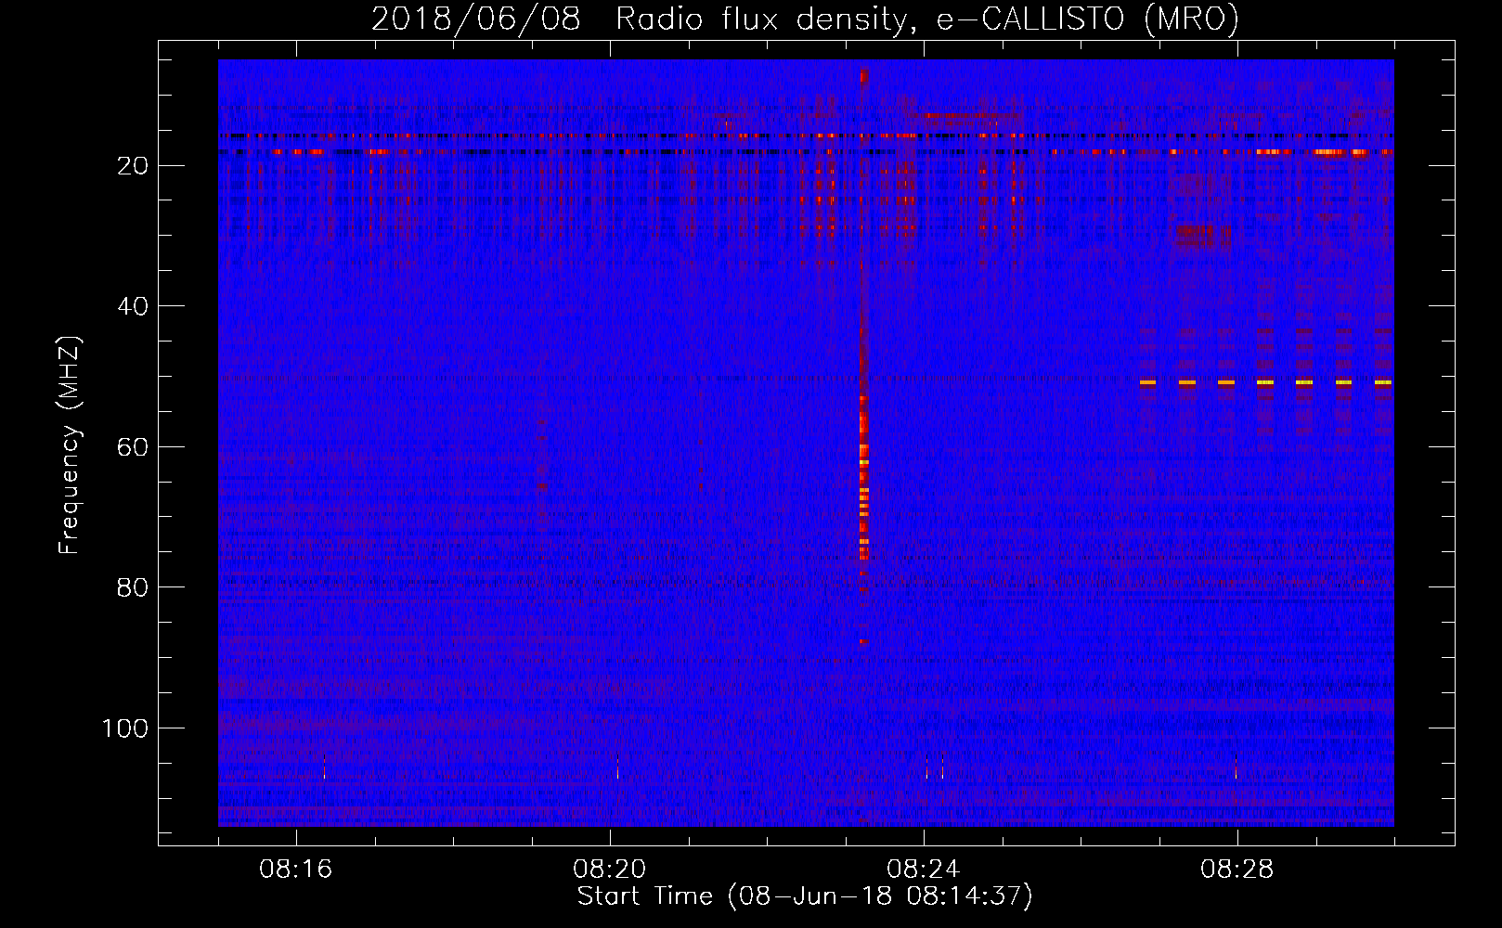Click the 08:24 time tick label

coord(924,870)
